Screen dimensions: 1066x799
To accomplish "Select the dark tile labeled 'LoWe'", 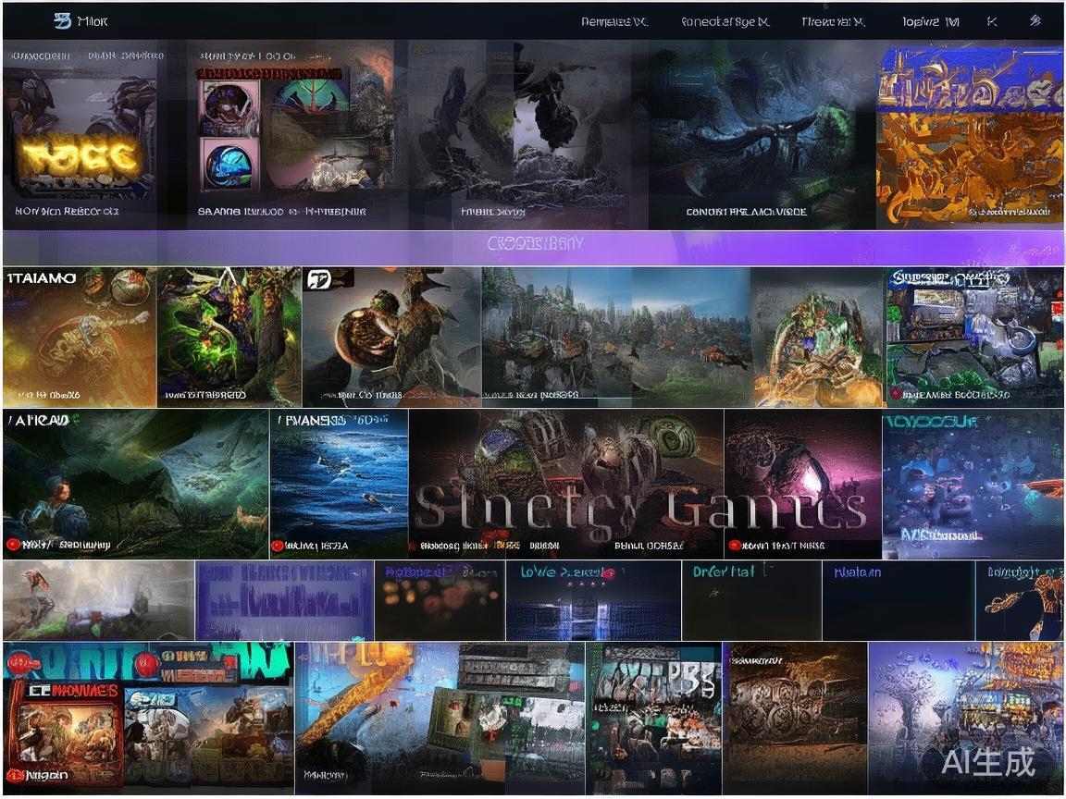I will 593,600.
